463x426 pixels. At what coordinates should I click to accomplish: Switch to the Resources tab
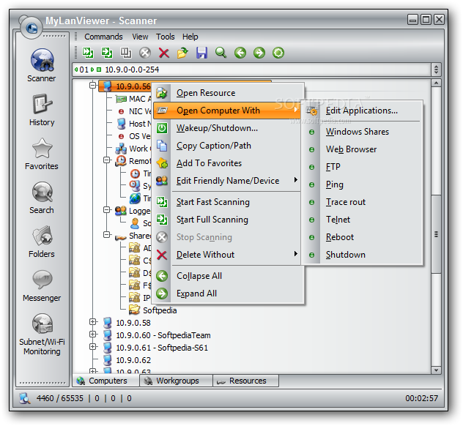[245, 381]
